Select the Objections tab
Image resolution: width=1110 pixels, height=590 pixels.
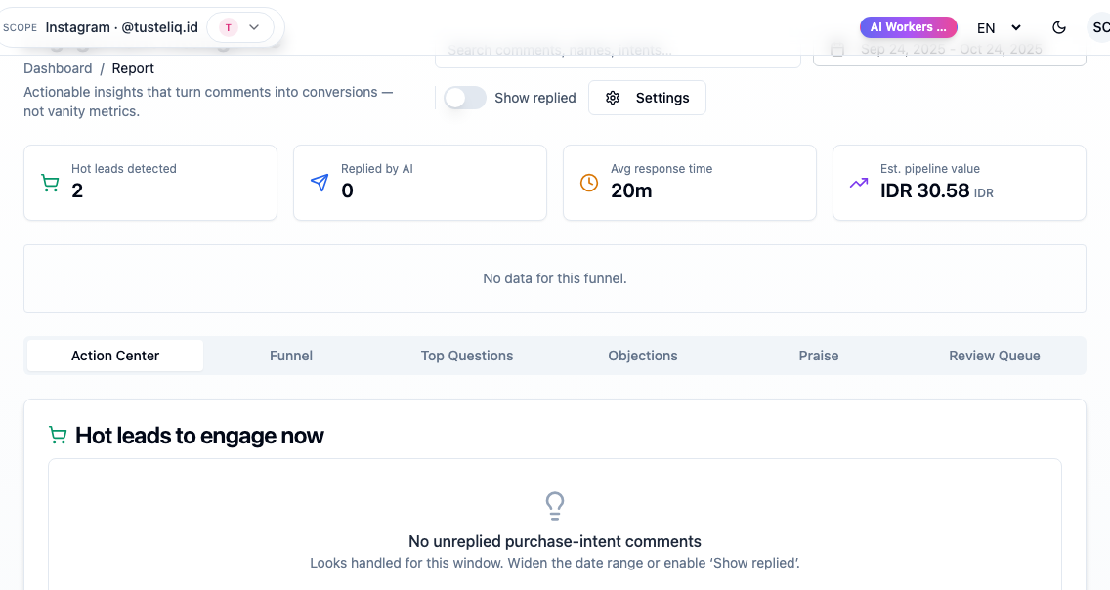pos(642,356)
